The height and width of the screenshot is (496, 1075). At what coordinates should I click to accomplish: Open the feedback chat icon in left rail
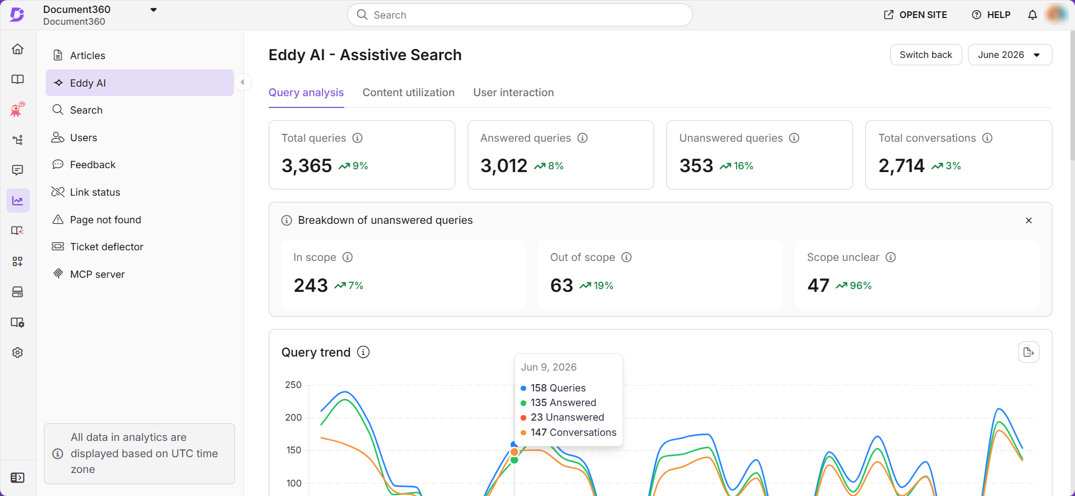coord(17,170)
